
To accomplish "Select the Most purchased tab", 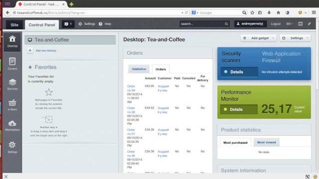I will click(235, 143).
